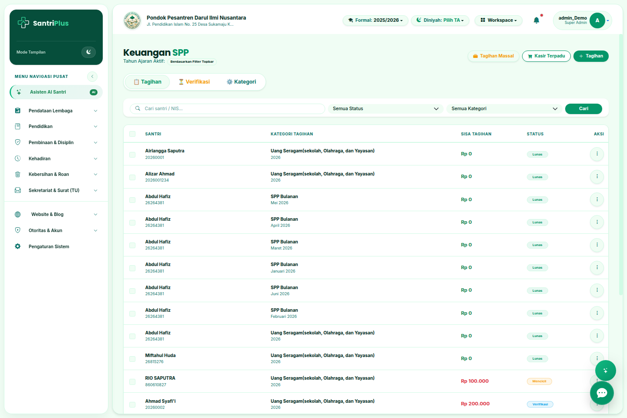The image size is (627, 418).
Task: Switch to the Kategori tab
Action: tap(241, 82)
